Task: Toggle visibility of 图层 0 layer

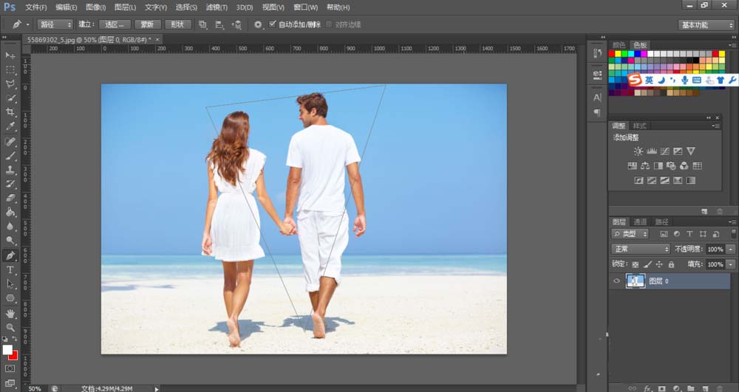Action: tap(617, 281)
